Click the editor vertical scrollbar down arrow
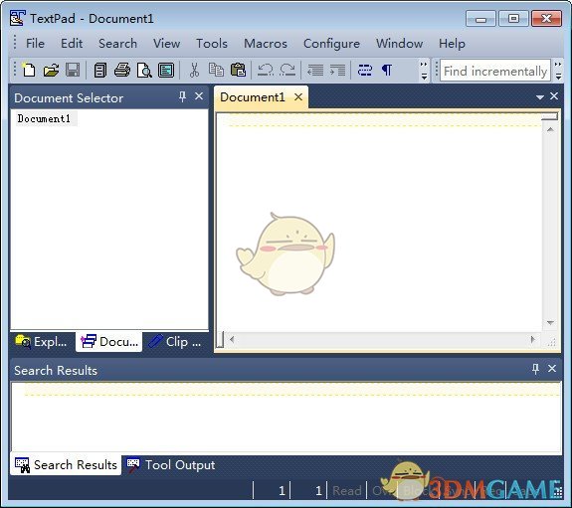Image resolution: width=572 pixels, height=508 pixels. point(550,323)
